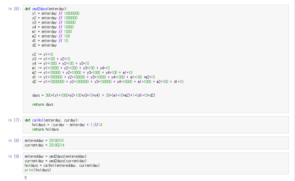The image size is (295, 181).
Task: Click the line 'y4 = enterday // 10000'
Action: point(53,27)
